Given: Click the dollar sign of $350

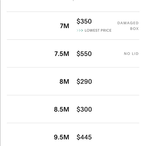Looking at the screenshot, I should [x=78, y=21].
